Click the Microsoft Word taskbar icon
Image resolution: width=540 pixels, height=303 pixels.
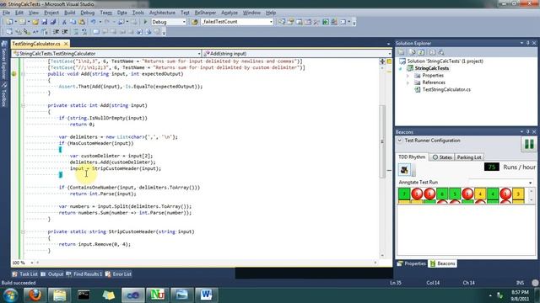pos(206,295)
